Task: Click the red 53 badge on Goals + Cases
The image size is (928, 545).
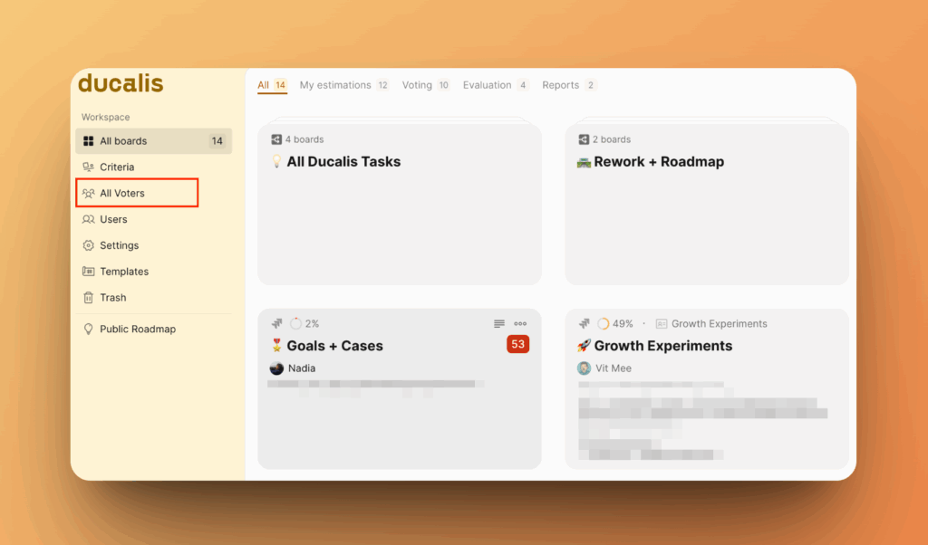Action: 518,344
